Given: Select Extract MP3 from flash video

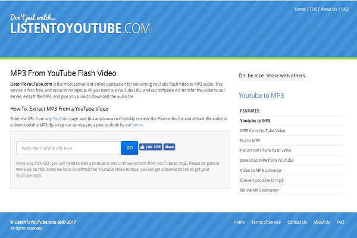Looking at the screenshot, I should pos(265,151).
